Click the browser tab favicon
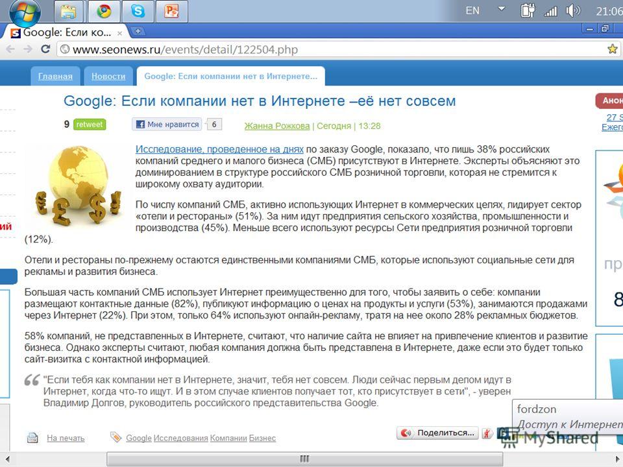Screen dimensions: 623x467 [16, 33]
